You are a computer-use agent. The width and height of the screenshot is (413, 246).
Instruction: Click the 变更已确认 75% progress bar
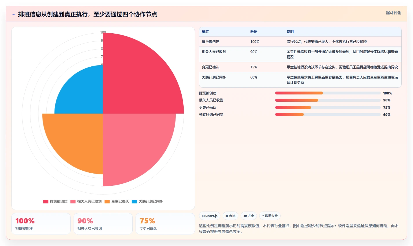328,107
